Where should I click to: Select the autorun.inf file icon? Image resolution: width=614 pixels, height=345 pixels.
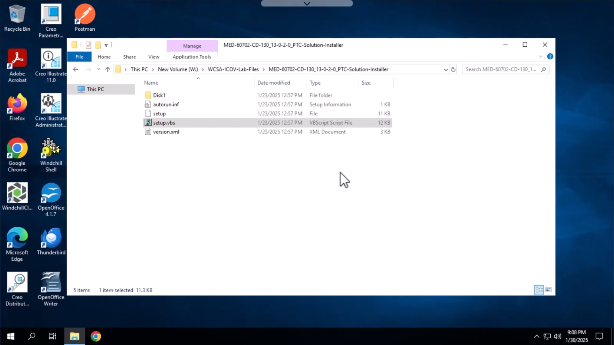(148, 104)
